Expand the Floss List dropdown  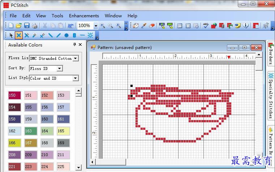[x=76, y=58]
